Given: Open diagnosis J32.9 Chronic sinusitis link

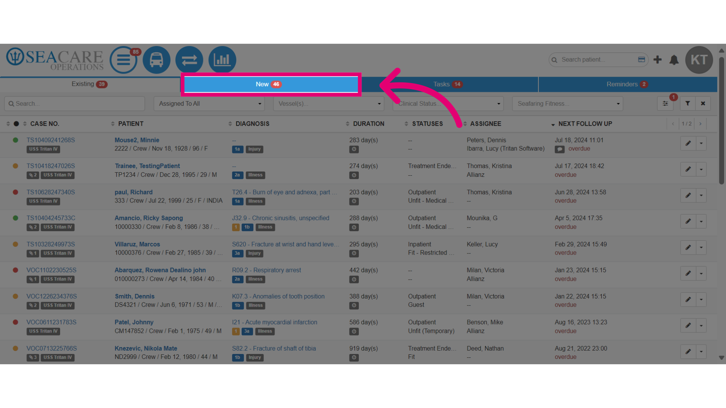Looking at the screenshot, I should (x=281, y=218).
